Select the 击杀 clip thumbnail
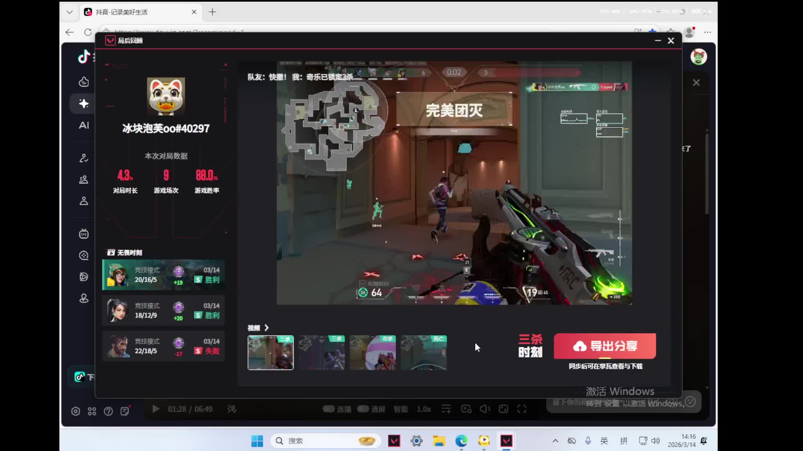Viewport: 803px width, 451px height. pos(373,353)
